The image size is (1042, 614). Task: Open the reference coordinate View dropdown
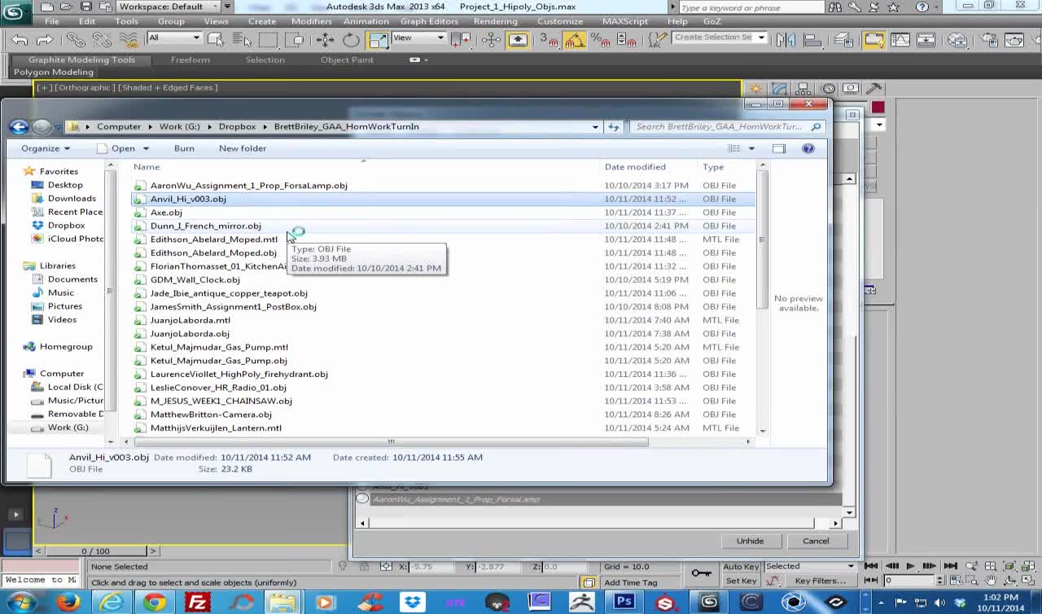[418, 37]
